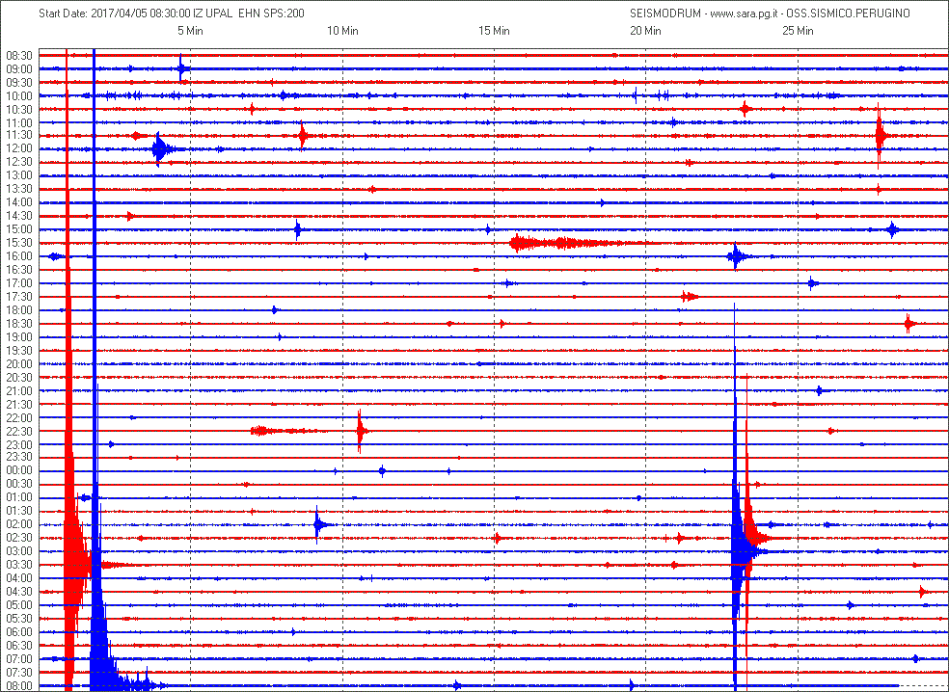
Task: Click the '25 Min' time axis label
Action: [x=798, y=31]
